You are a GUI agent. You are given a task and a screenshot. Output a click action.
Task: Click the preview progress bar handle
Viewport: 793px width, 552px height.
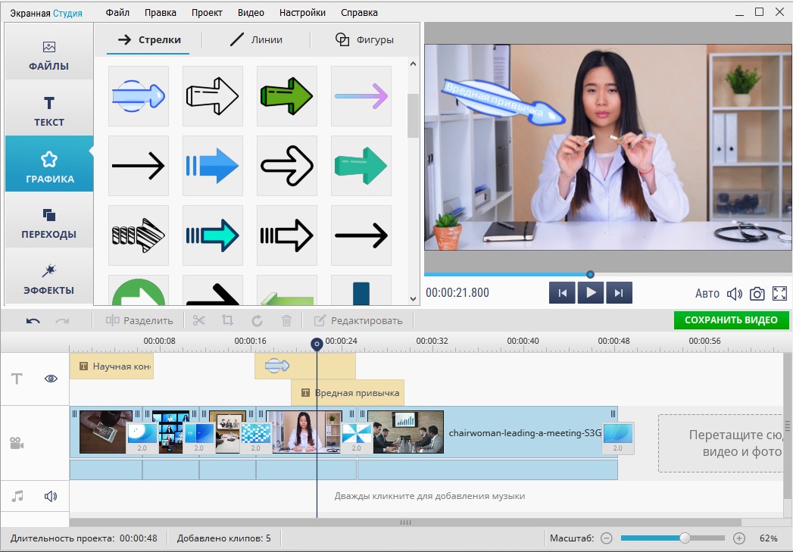[590, 274]
